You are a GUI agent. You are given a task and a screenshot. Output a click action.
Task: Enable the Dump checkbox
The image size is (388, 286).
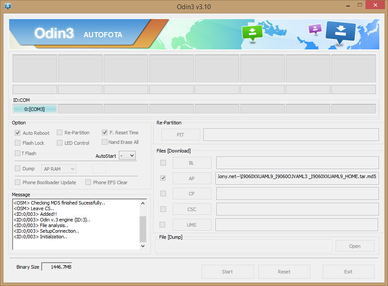tap(17, 169)
